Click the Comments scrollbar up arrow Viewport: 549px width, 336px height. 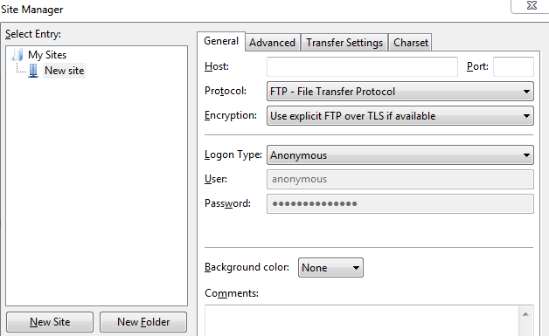click(x=525, y=314)
